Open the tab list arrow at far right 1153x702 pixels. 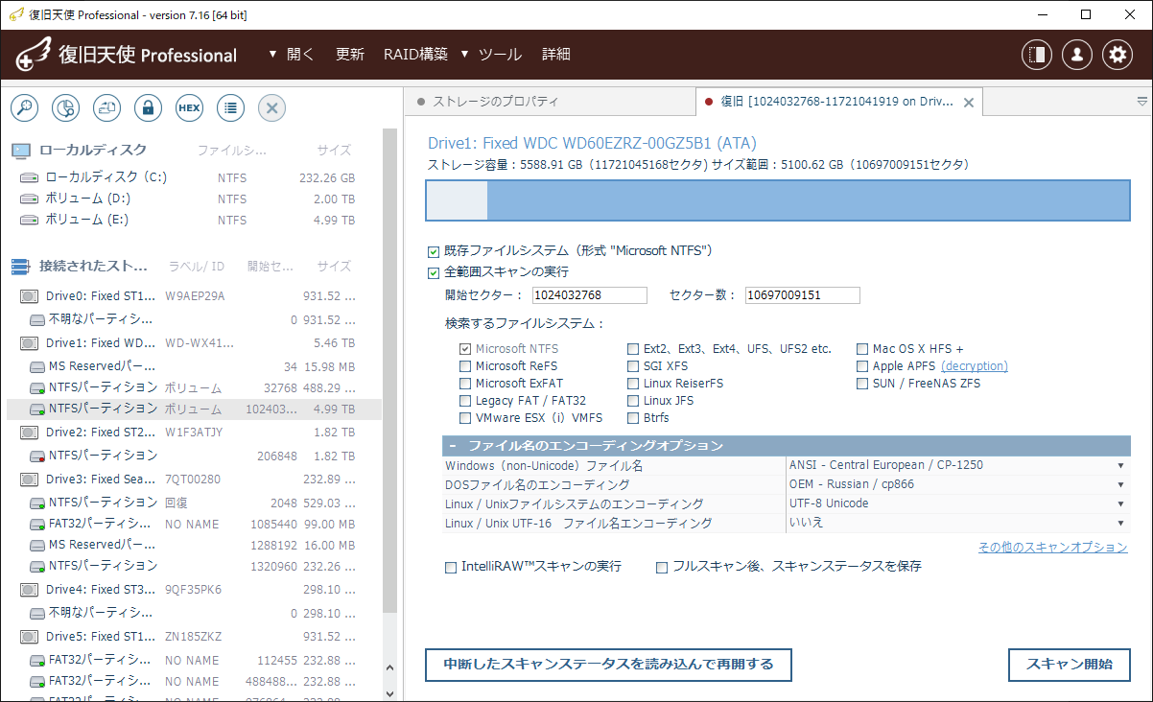coord(1141,101)
